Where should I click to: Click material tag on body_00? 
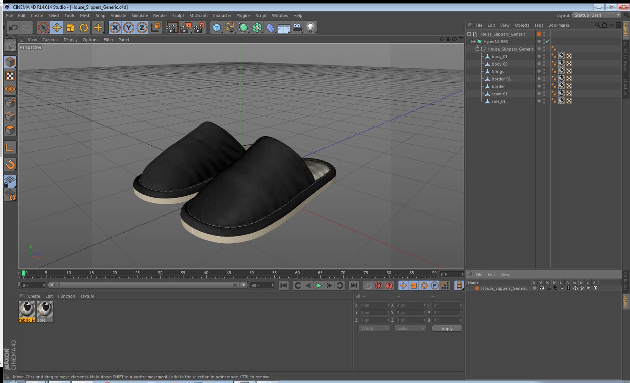[x=561, y=63]
